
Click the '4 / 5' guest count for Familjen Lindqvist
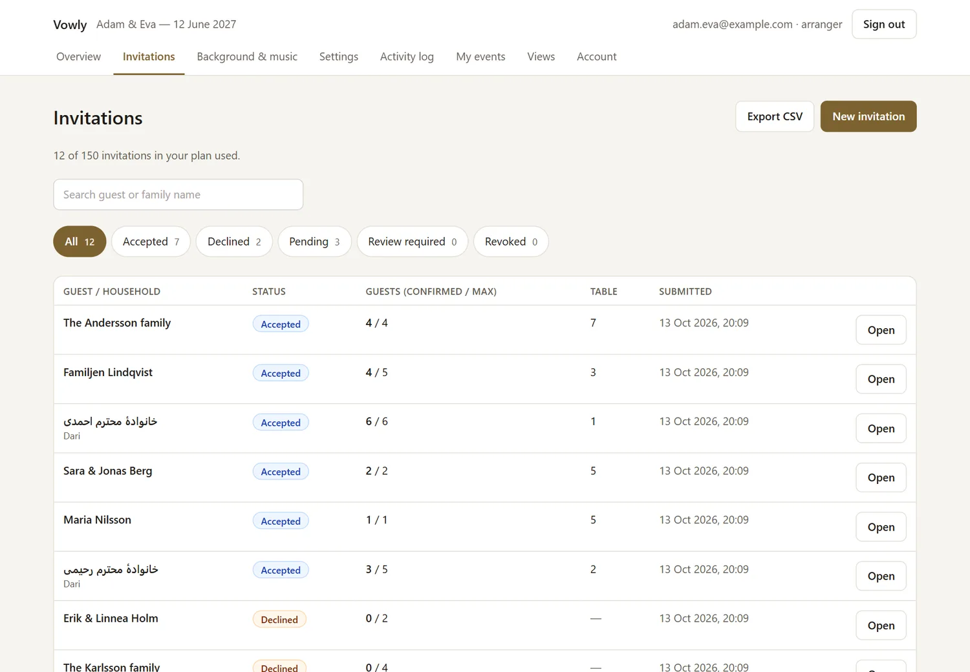tap(377, 372)
